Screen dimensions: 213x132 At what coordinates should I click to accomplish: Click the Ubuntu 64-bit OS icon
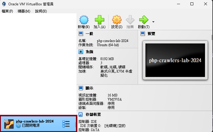pos(9,124)
